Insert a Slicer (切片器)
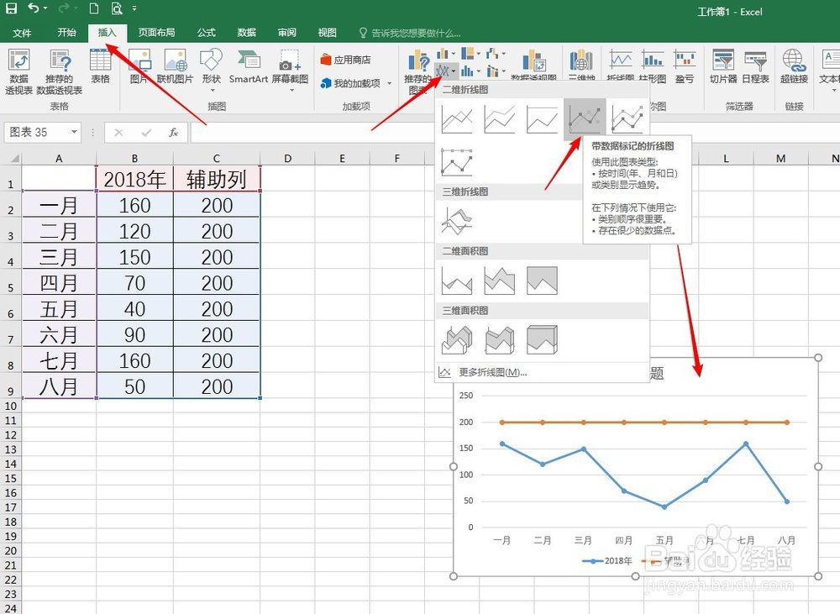 pyautogui.click(x=723, y=67)
